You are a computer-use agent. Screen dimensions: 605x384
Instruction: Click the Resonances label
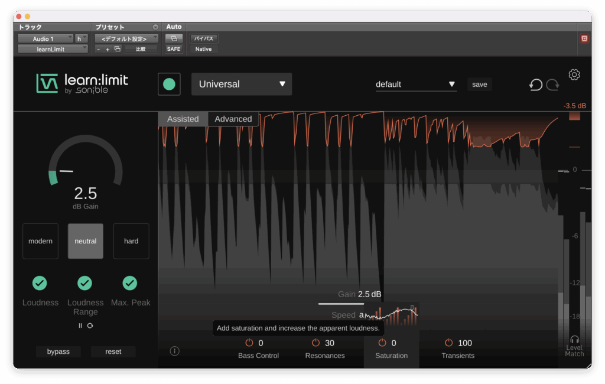325,356
